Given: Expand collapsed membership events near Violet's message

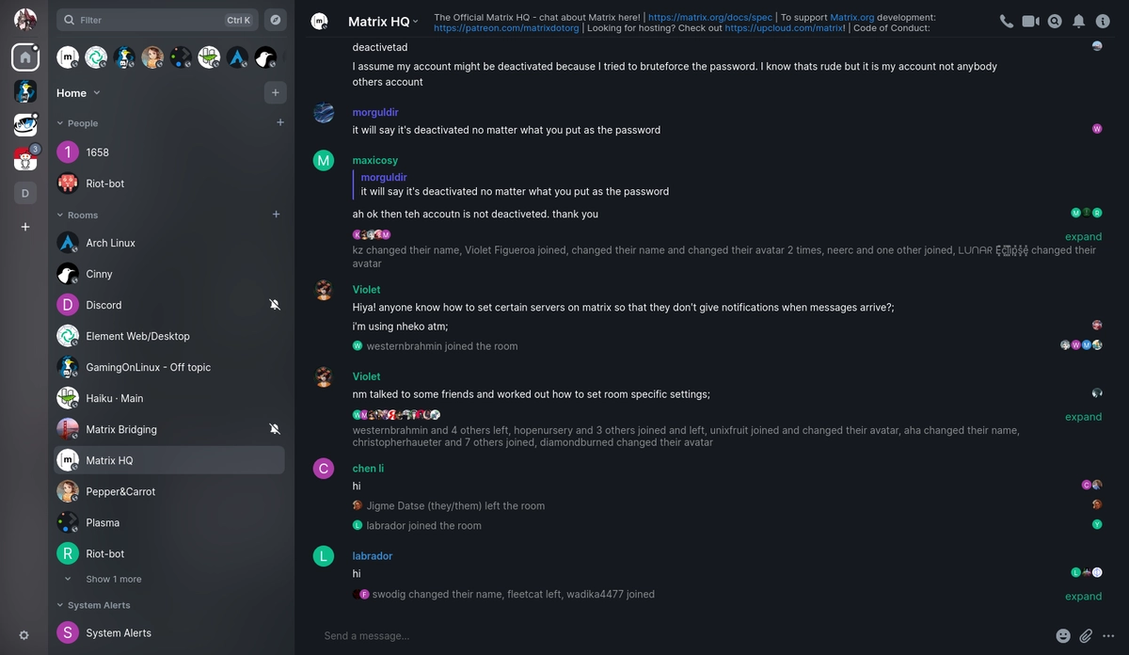Looking at the screenshot, I should click(x=1083, y=416).
